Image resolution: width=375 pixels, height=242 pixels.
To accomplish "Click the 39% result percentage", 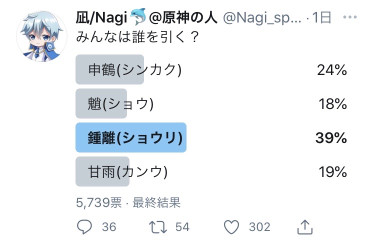I will click(x=331, y=137).
